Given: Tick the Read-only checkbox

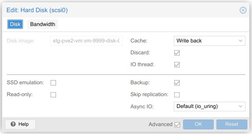Looking at the screenshot, I should click(53, 95).
